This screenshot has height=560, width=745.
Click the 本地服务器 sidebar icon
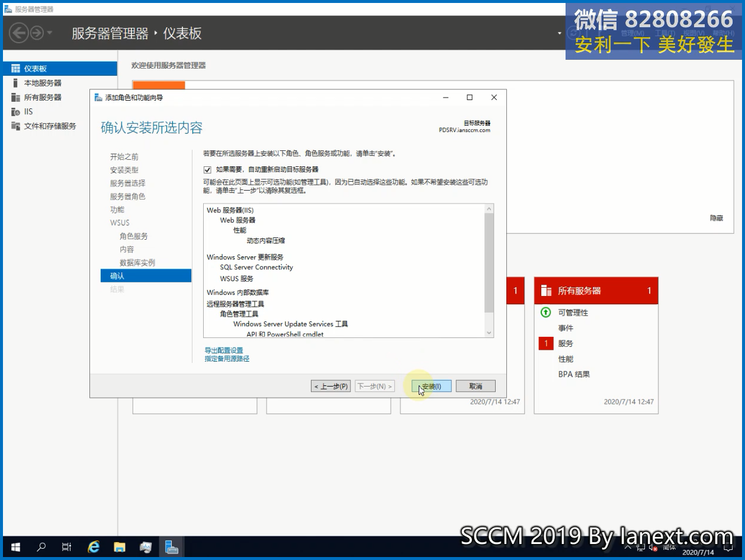pyautogui.click(x=15, y=83)
